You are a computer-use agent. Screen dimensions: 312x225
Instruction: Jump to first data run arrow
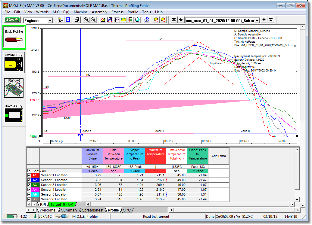click(x=271, y=20)
